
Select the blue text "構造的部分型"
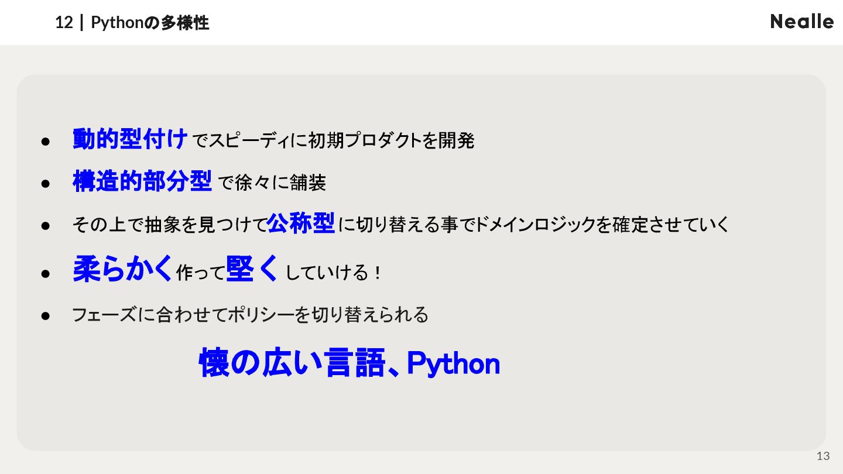[142, 181]
